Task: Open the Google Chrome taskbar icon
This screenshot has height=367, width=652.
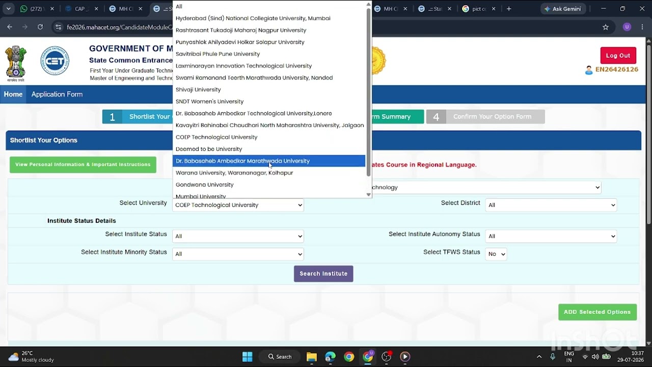Action: pyautogui.click(x=349, y=356)
